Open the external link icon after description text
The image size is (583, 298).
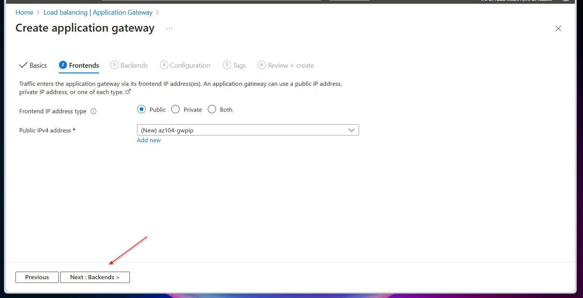point(128,92)
